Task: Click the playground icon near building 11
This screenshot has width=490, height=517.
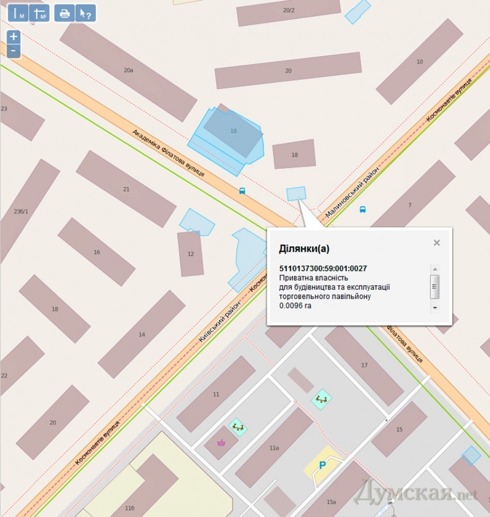Action: tap(238, 427)
